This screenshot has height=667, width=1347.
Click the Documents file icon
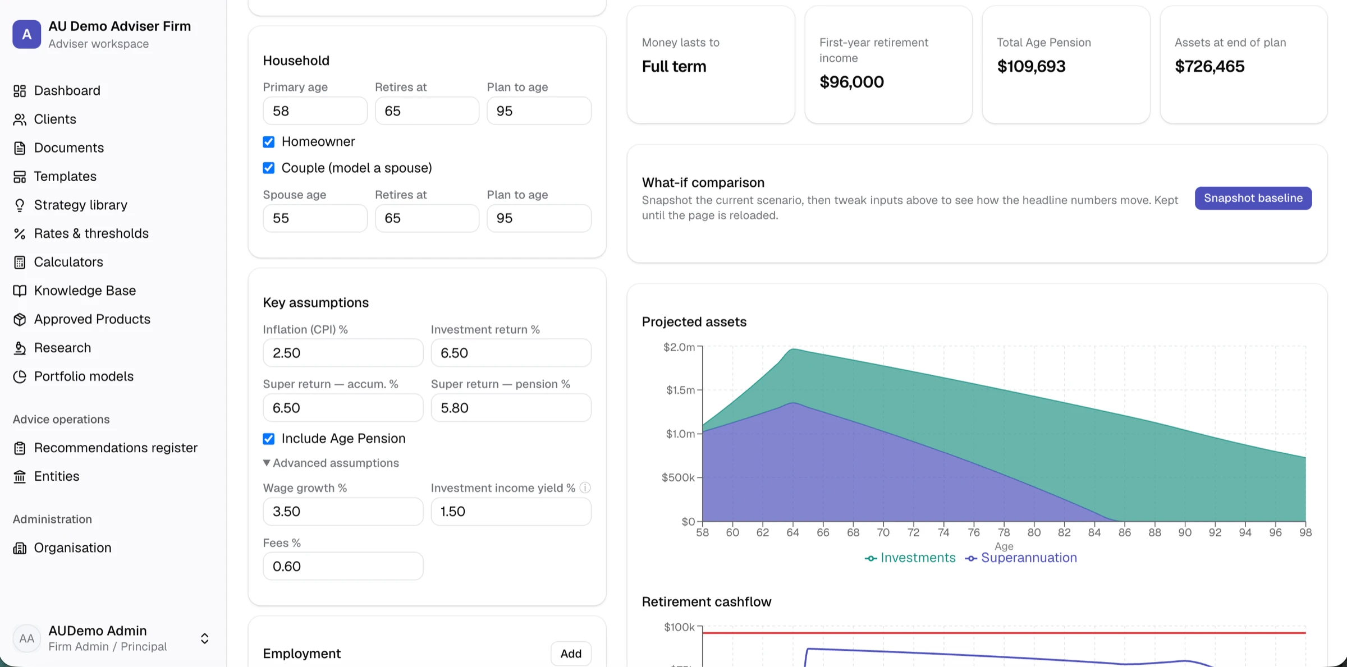(x=20, y=148)
